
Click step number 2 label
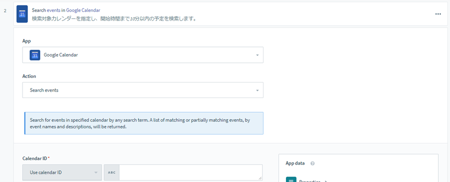click(5, 10)
